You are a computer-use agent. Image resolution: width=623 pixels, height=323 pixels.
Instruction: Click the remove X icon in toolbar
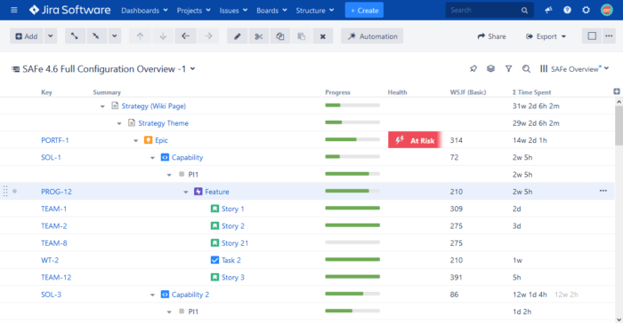point(322,36)
